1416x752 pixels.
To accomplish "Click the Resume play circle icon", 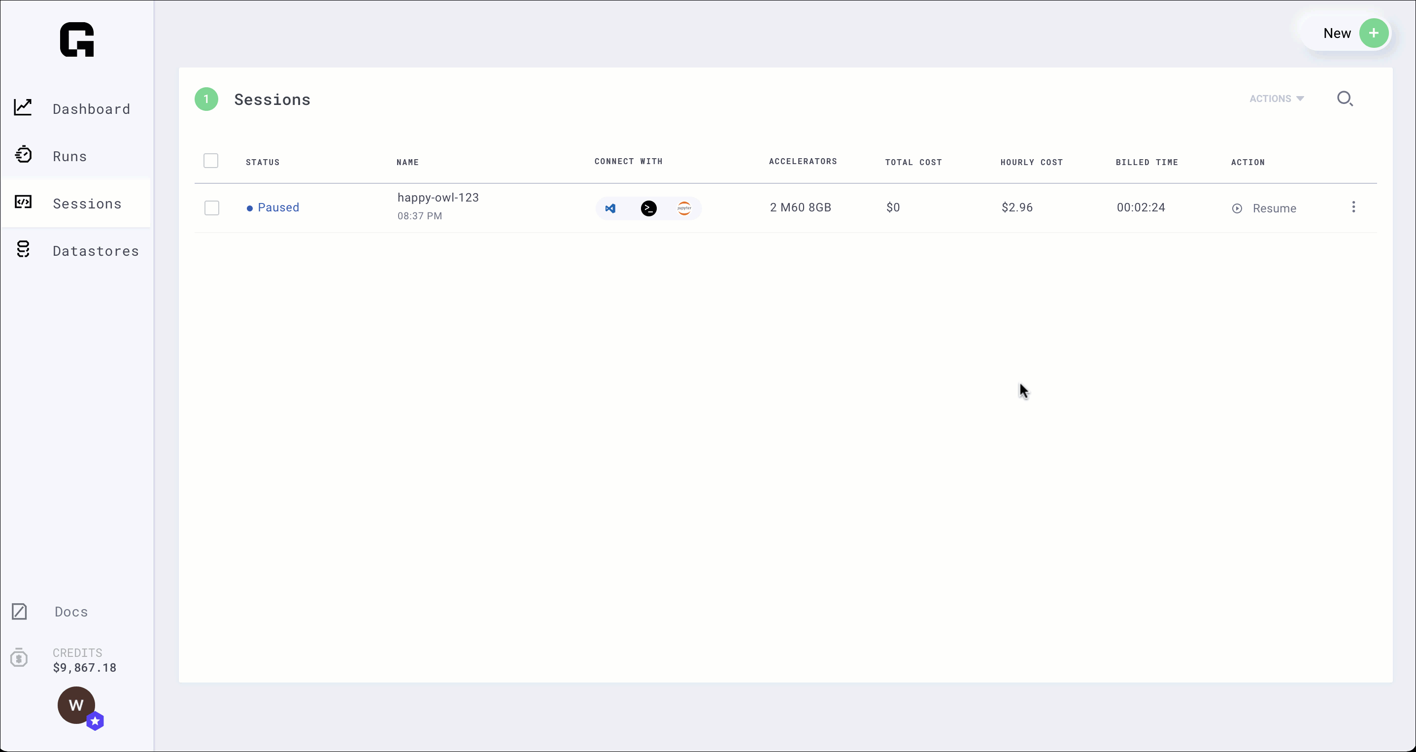I will tap(1237, 208).
